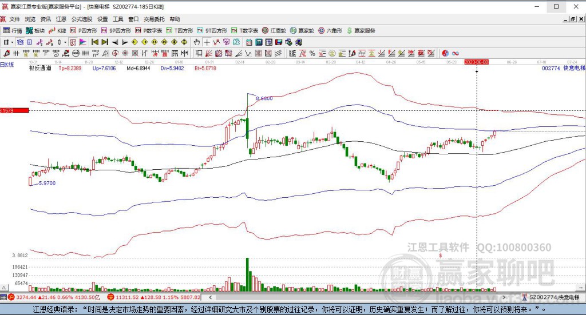
Task: Click the infinity symbol icon
Action: click(455, 53)
